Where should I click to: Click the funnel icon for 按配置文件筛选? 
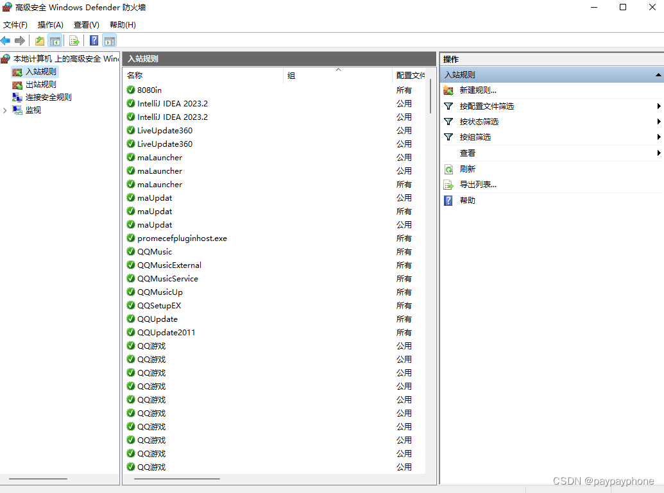448,106
